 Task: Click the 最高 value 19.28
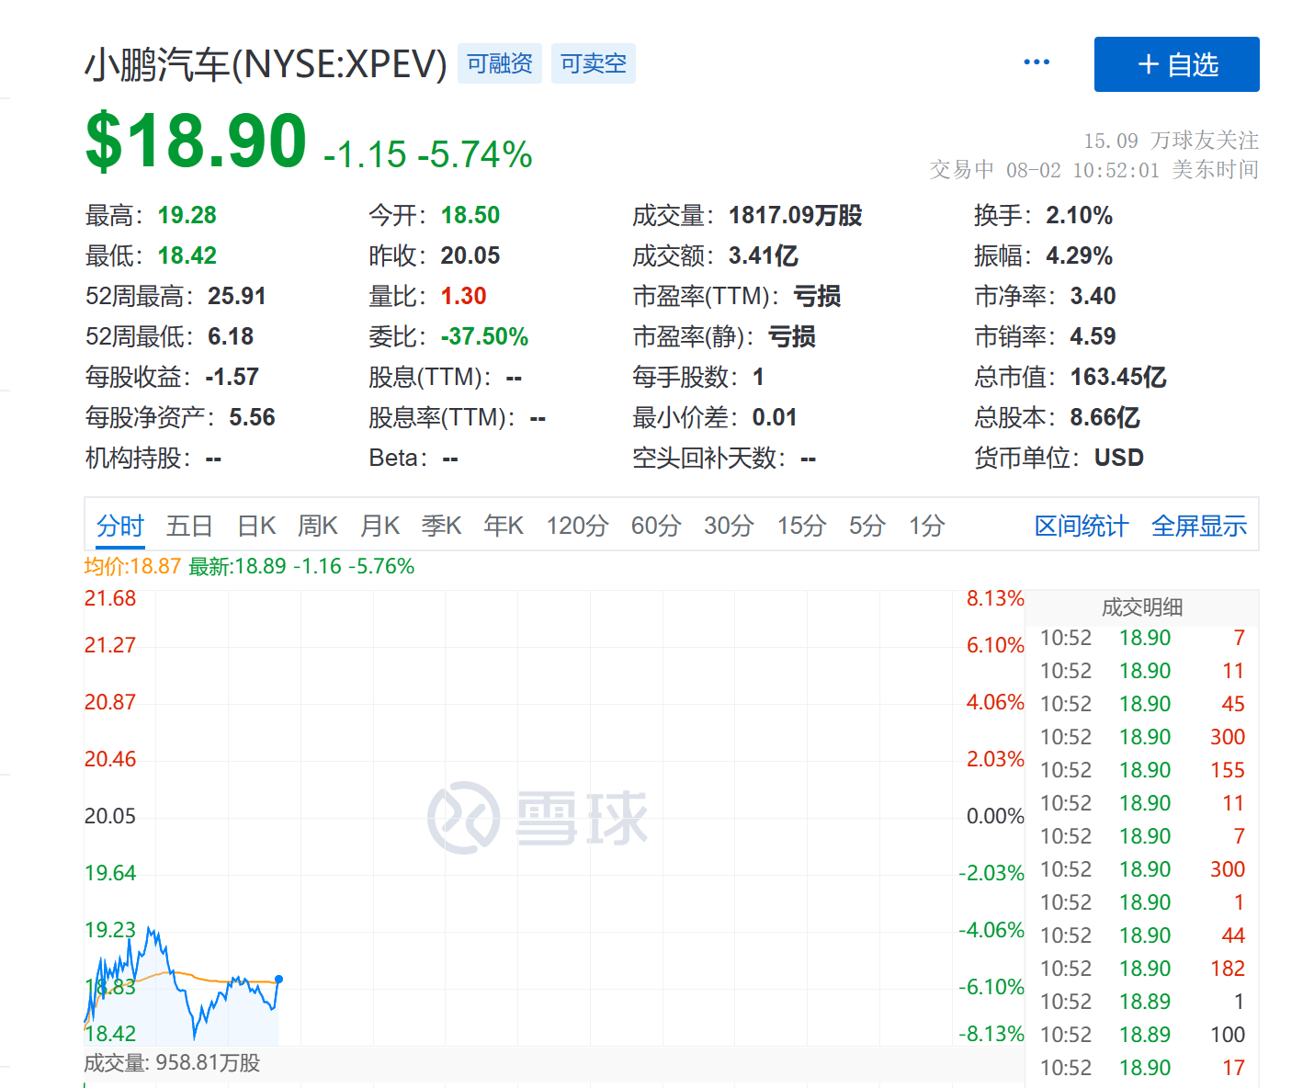coord(187,215)
